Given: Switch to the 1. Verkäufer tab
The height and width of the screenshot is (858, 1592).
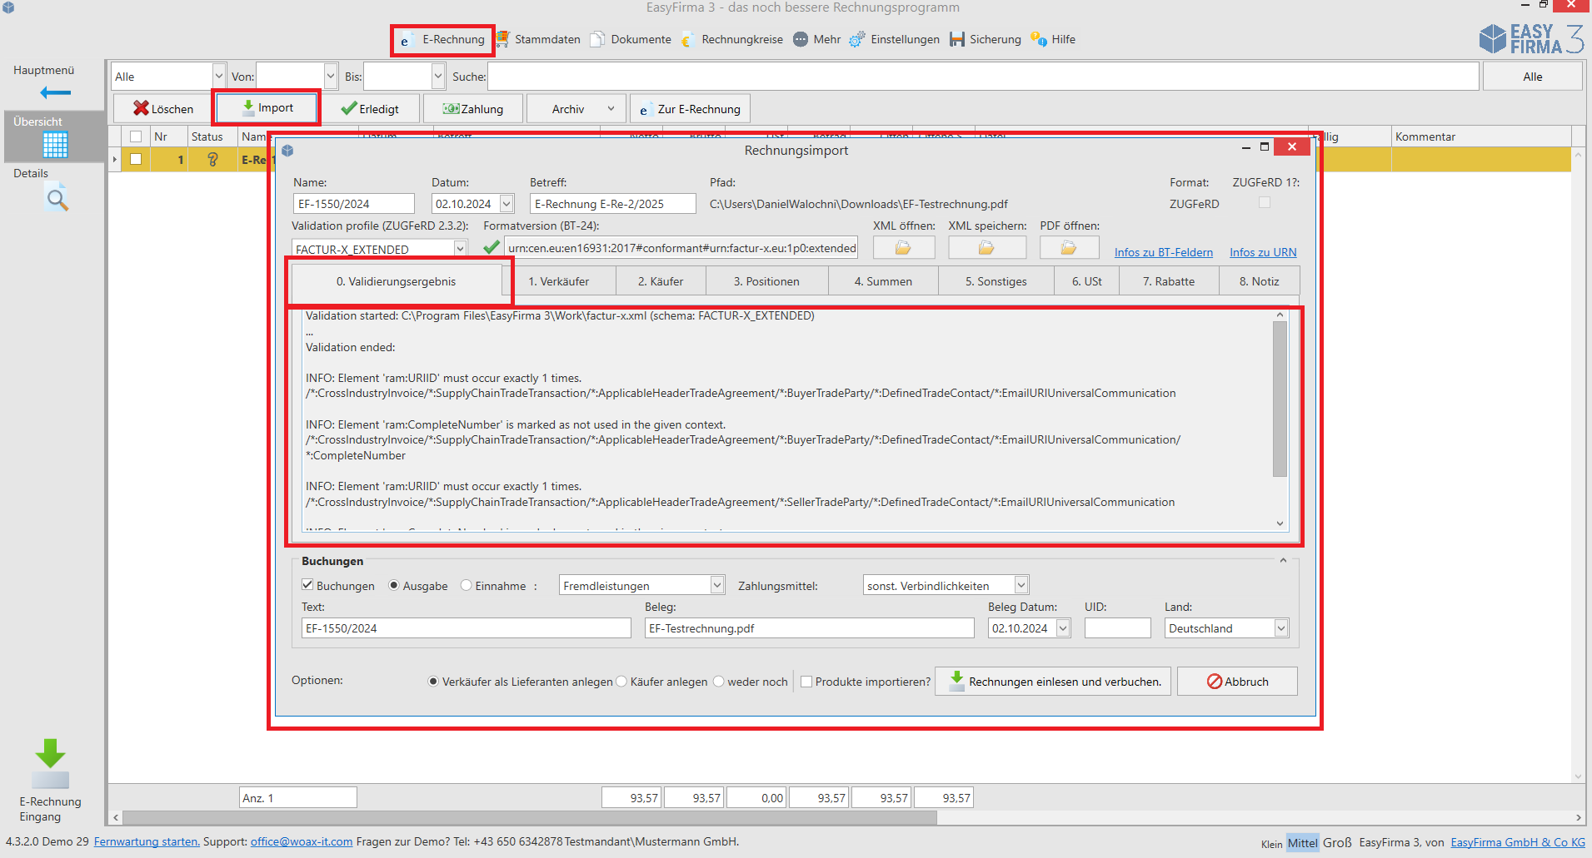Looking at the screenshot, I should click(558, 281).
